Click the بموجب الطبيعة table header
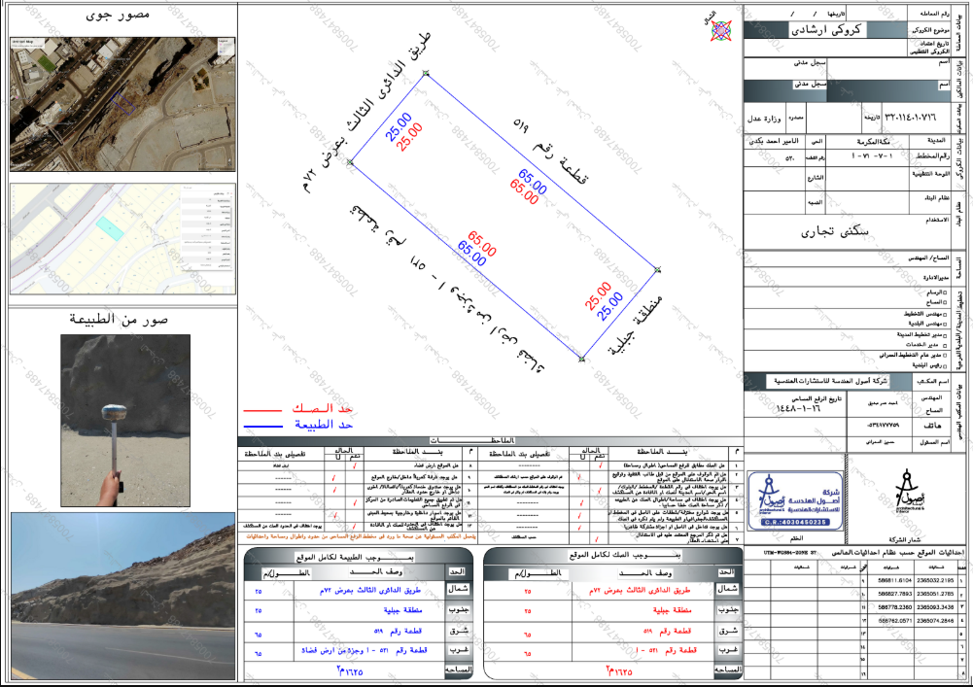This screenshot has width=973, height=687. tap(355, 557)
